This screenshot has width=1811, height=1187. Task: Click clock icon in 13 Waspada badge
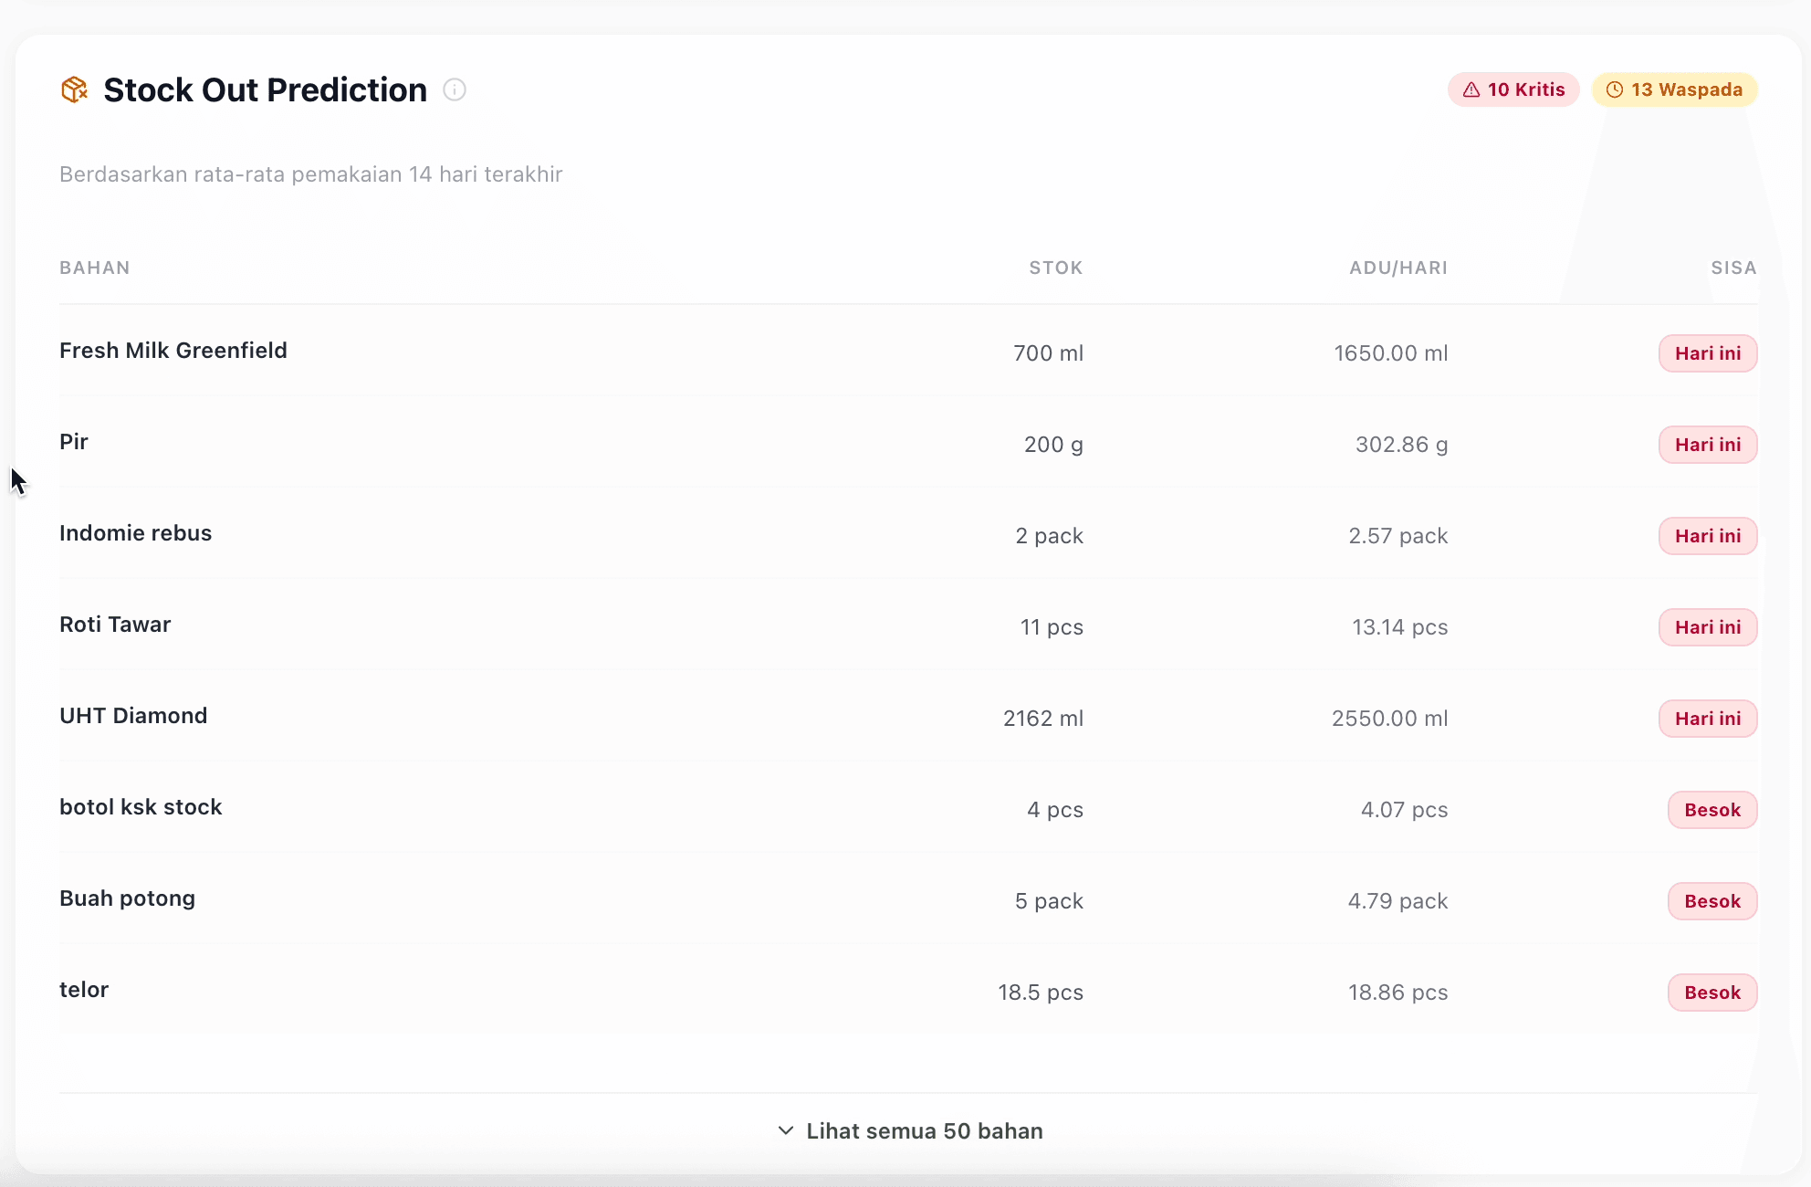pos(1615,89)
